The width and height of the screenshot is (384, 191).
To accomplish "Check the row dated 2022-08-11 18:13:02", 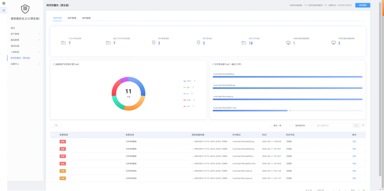I will click(53, 163).
